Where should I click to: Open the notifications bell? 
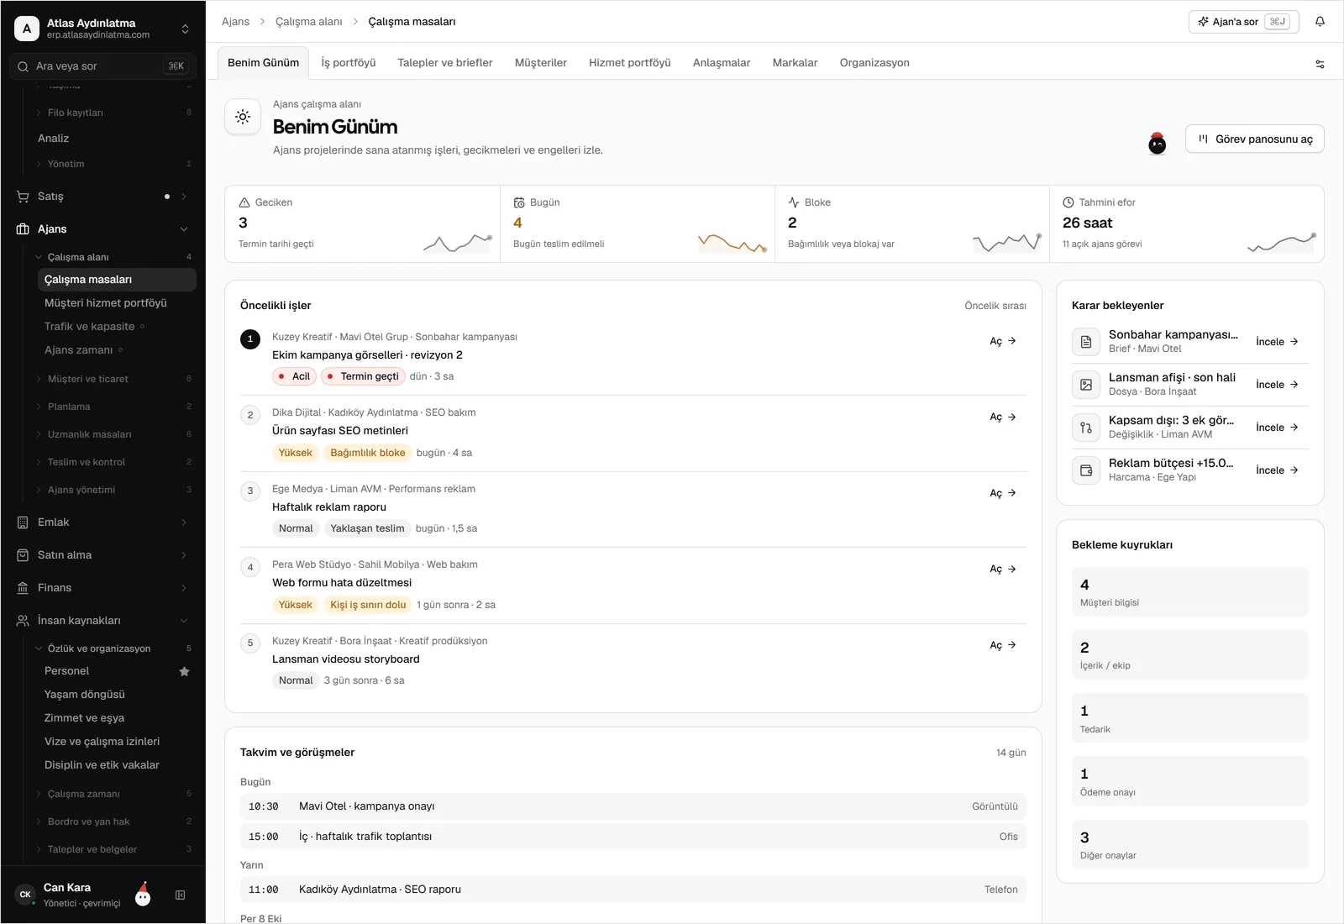(1320, 22)
